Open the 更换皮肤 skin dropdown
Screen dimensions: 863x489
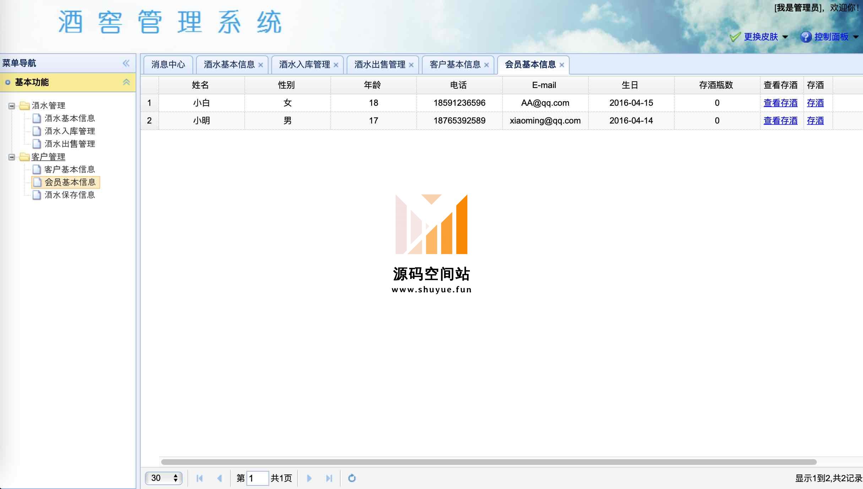(760, 37)
